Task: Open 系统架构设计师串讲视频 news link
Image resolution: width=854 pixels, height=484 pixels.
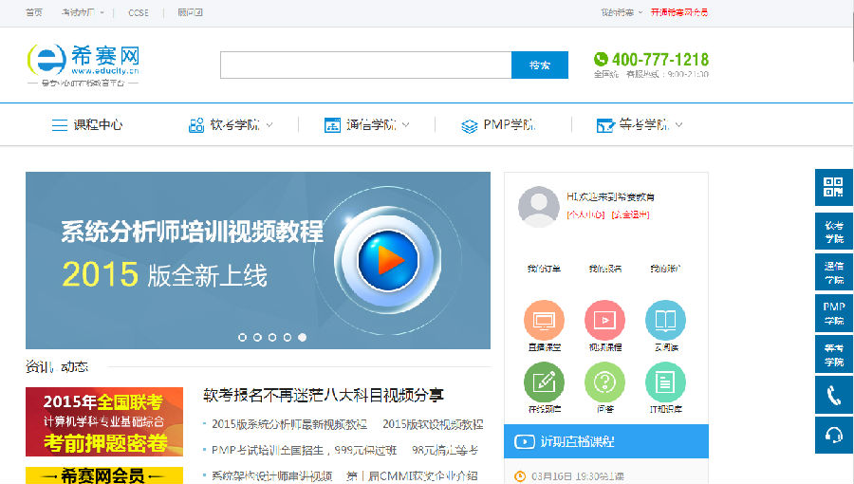Action: (x=271, y=475)
